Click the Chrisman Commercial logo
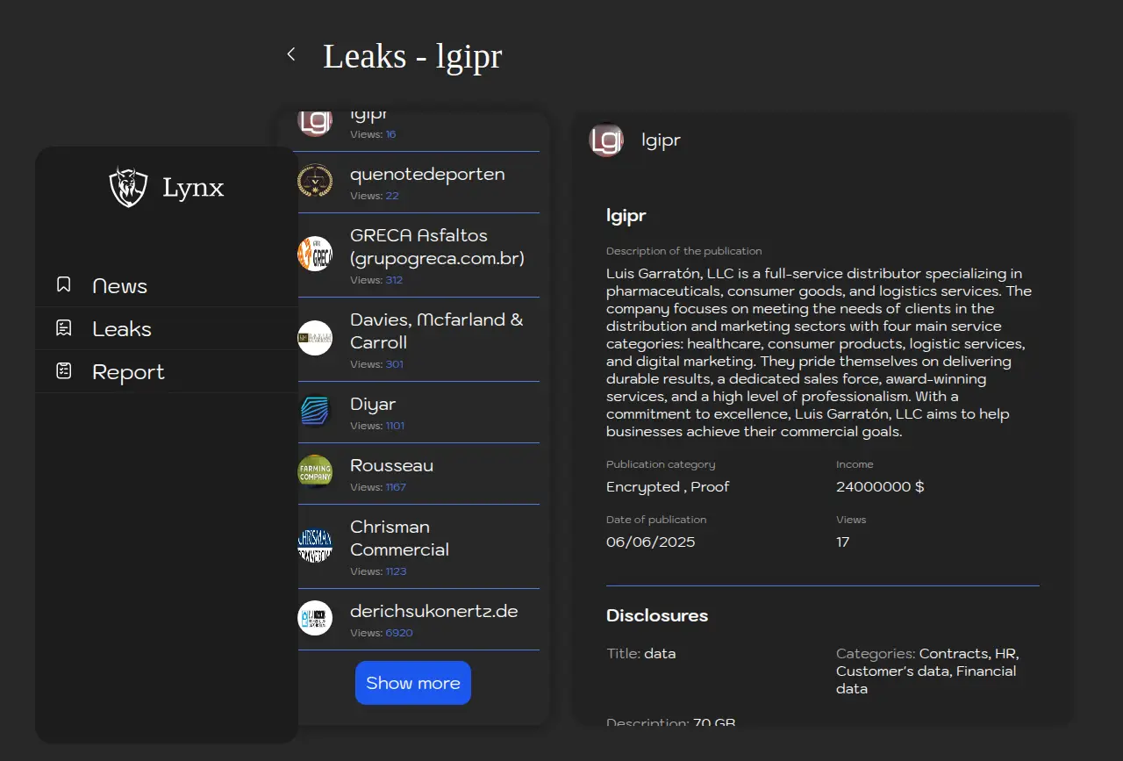Viewport: 1123px width, 761px height. [315, 545]
